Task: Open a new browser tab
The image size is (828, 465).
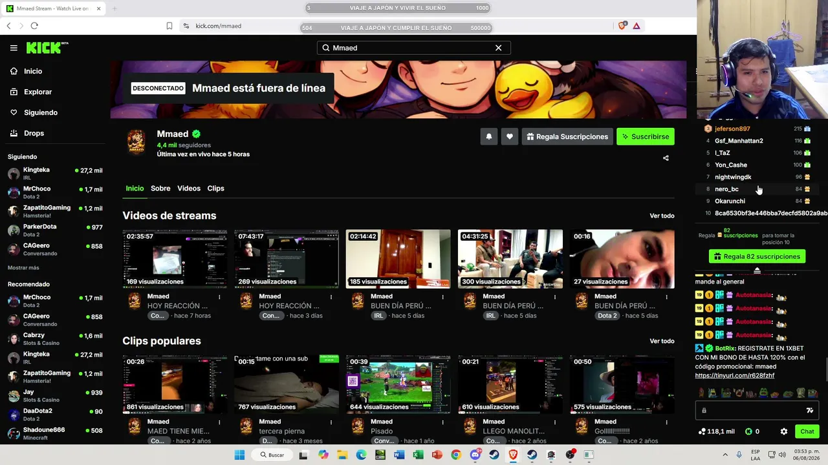Action: click(x=114, y=8)
